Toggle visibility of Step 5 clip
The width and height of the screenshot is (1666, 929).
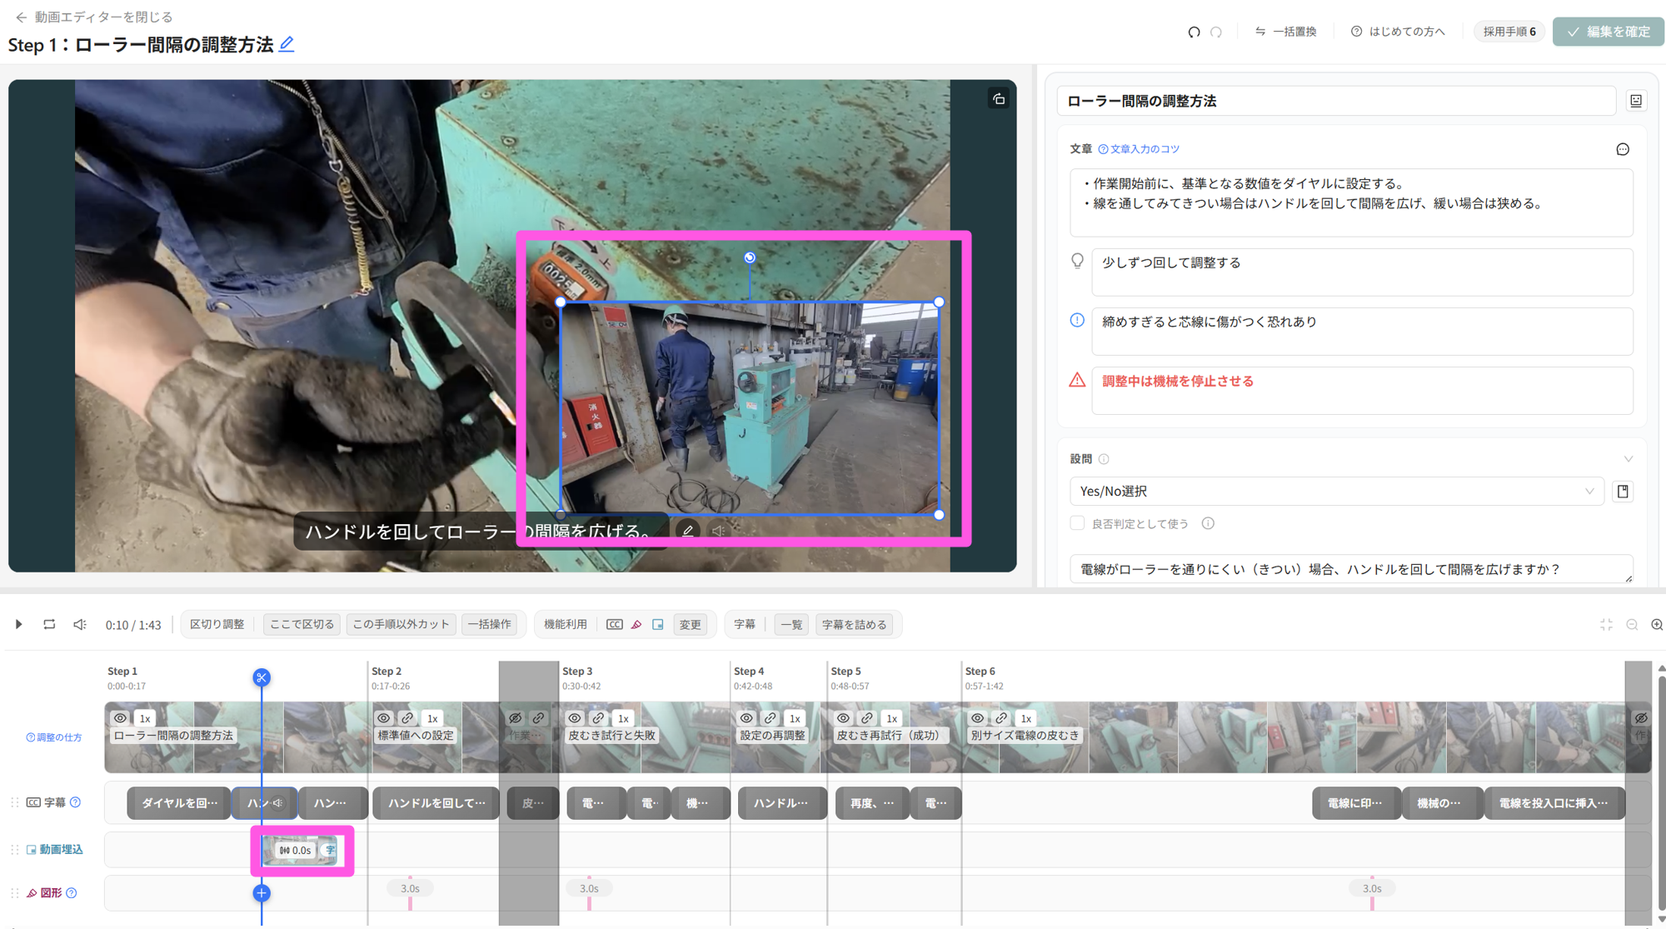(843, 718)
